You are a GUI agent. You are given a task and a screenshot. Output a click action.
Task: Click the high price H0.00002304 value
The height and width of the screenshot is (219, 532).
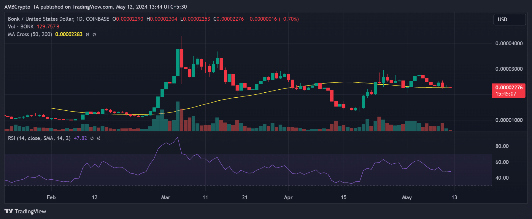pos(162,19)
